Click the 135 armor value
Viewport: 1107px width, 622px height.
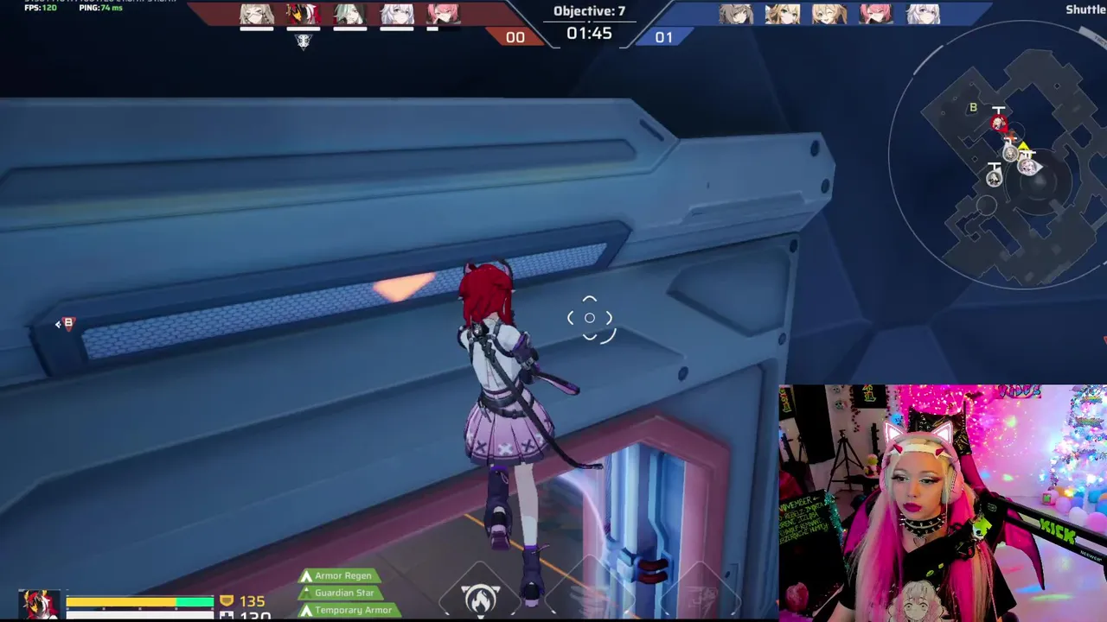point(253,601)
